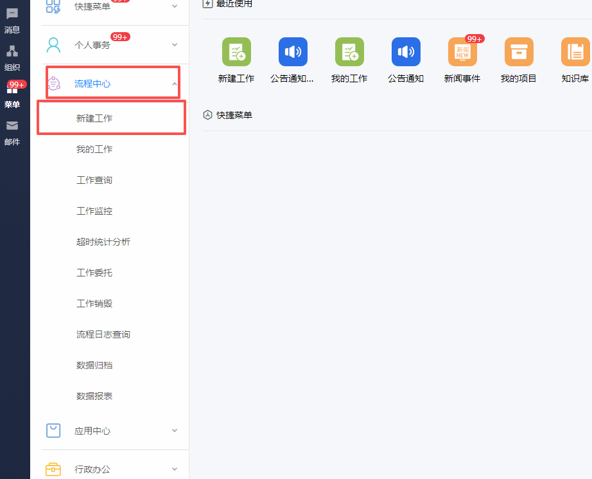Click the 行政办公 menu label
The image size is (592, 479).
click(x=92, y=469)
